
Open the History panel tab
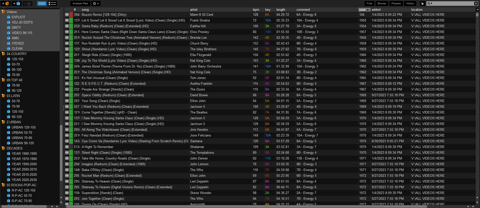point(410,3)
